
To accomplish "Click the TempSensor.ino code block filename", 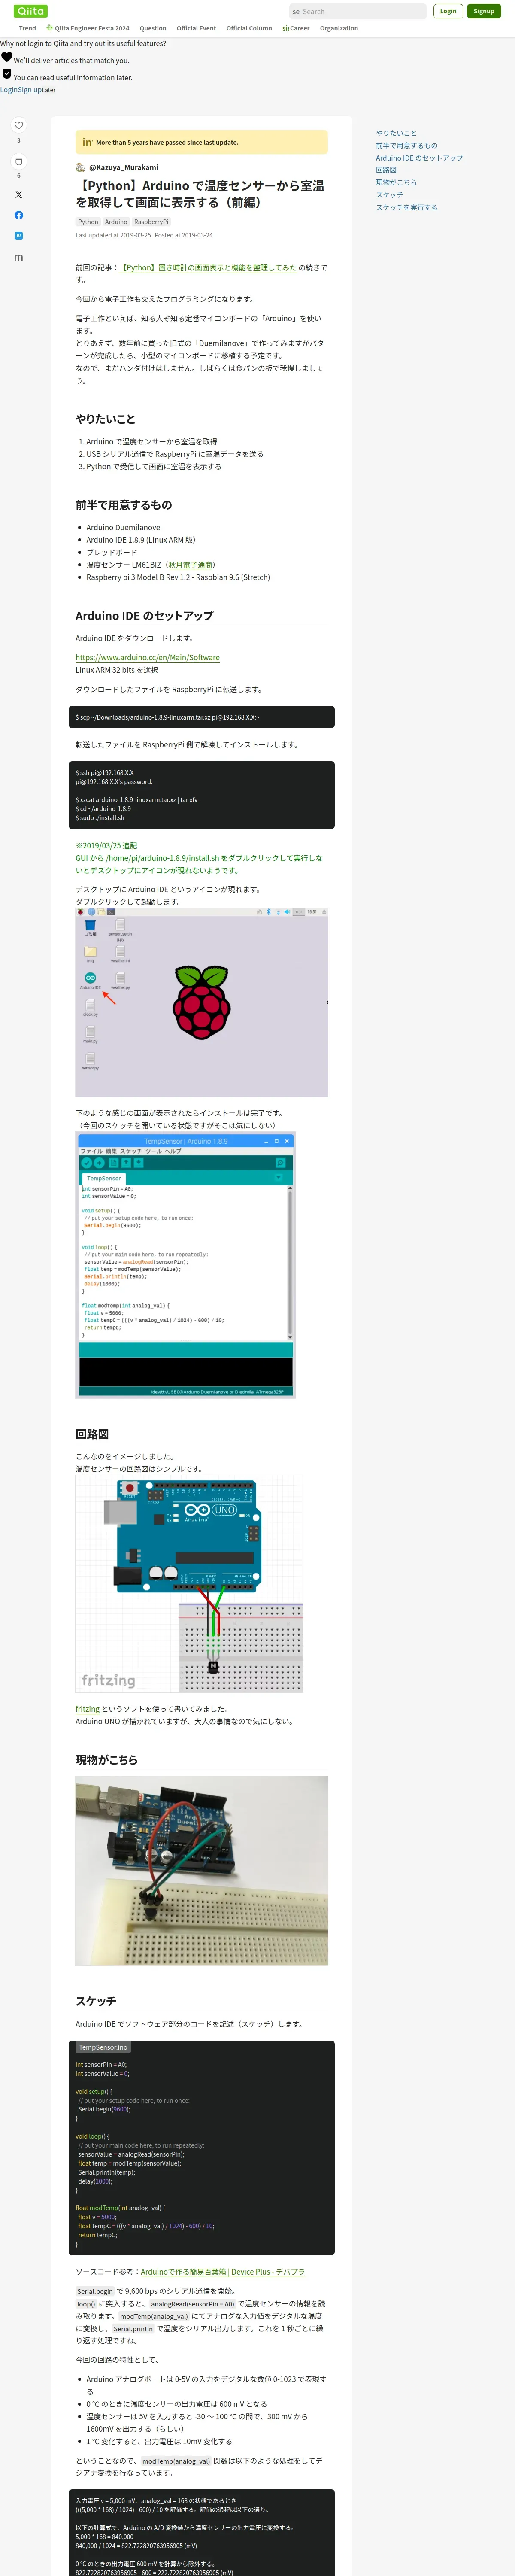I will pos(103,2047).
